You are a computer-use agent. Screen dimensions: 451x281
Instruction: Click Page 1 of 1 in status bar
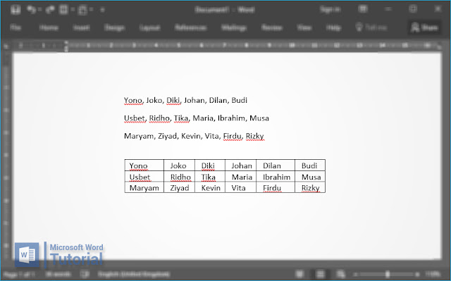click(x=19, y=274)
